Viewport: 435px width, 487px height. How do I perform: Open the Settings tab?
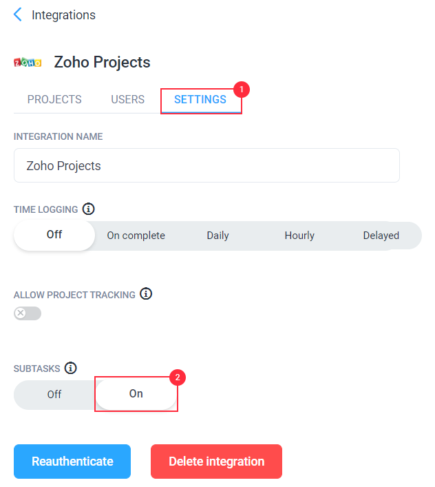200,99
